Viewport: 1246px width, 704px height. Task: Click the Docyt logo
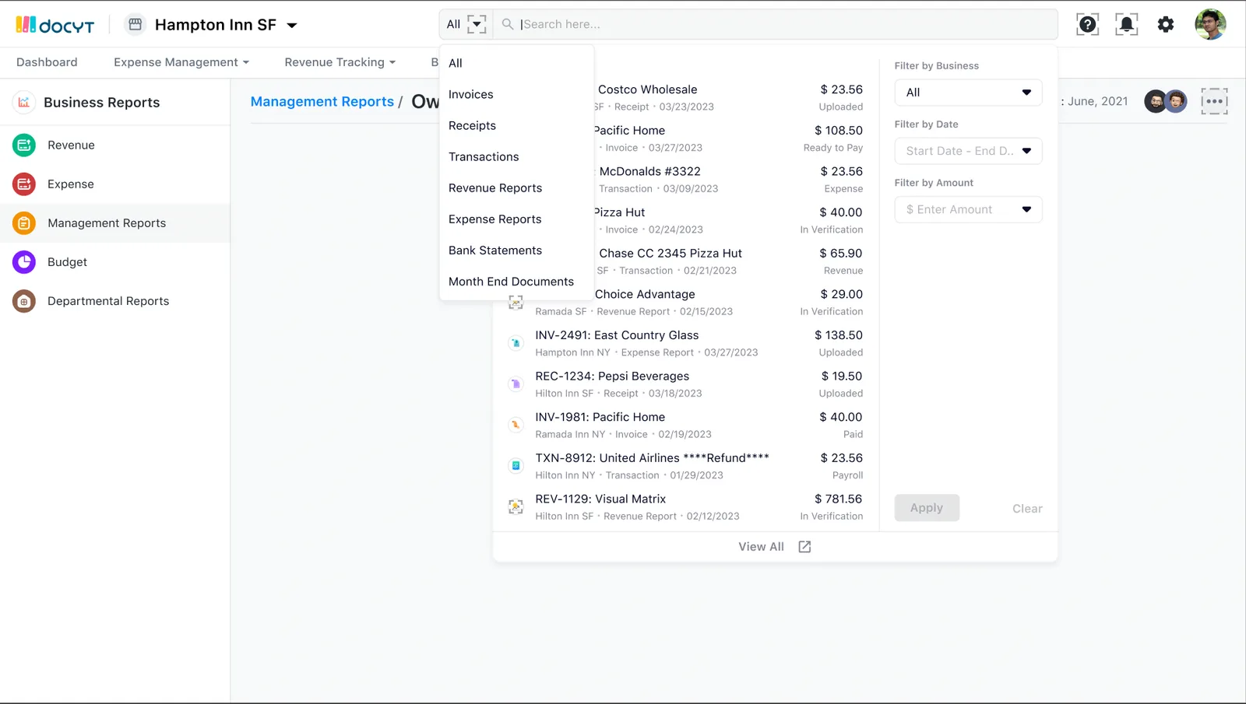tap(55, 25)
